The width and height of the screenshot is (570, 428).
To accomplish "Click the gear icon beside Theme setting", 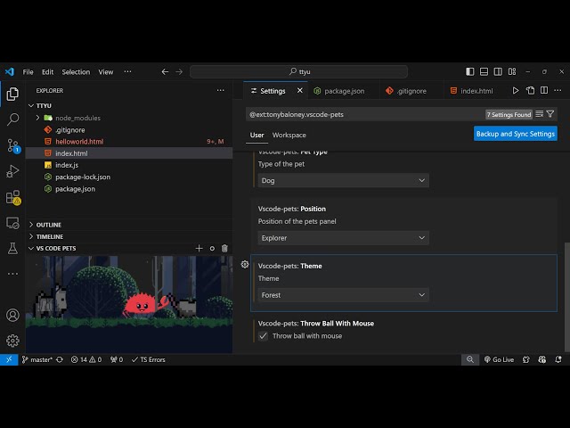I will 245,265.
